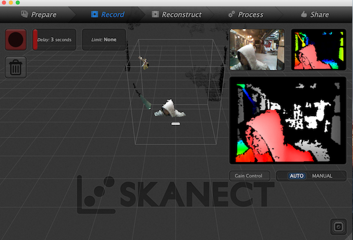Switch to the Record tab

click(x=108, y=14)
